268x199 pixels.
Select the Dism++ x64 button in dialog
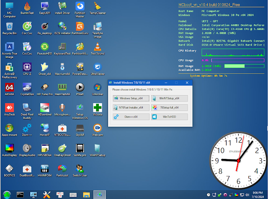pyautogui.click(x=129, y=117)
